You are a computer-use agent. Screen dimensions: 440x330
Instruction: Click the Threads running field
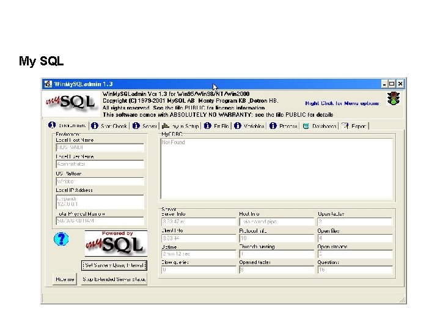277,254
